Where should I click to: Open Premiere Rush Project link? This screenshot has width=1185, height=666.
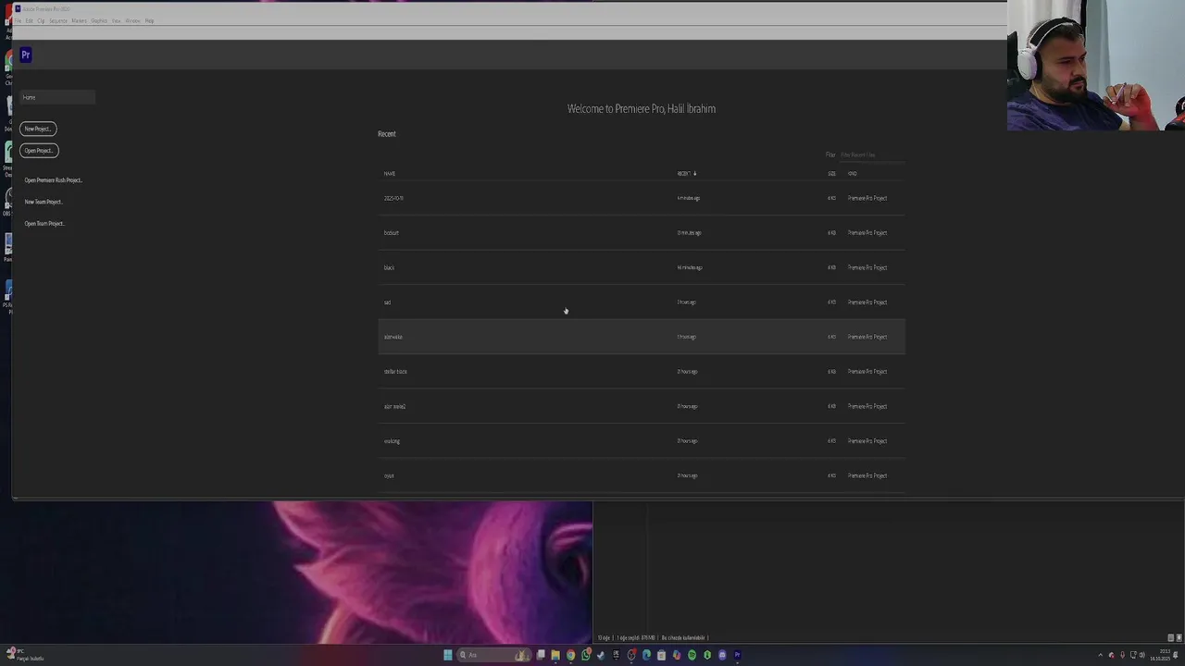click(x=53, y=180)
